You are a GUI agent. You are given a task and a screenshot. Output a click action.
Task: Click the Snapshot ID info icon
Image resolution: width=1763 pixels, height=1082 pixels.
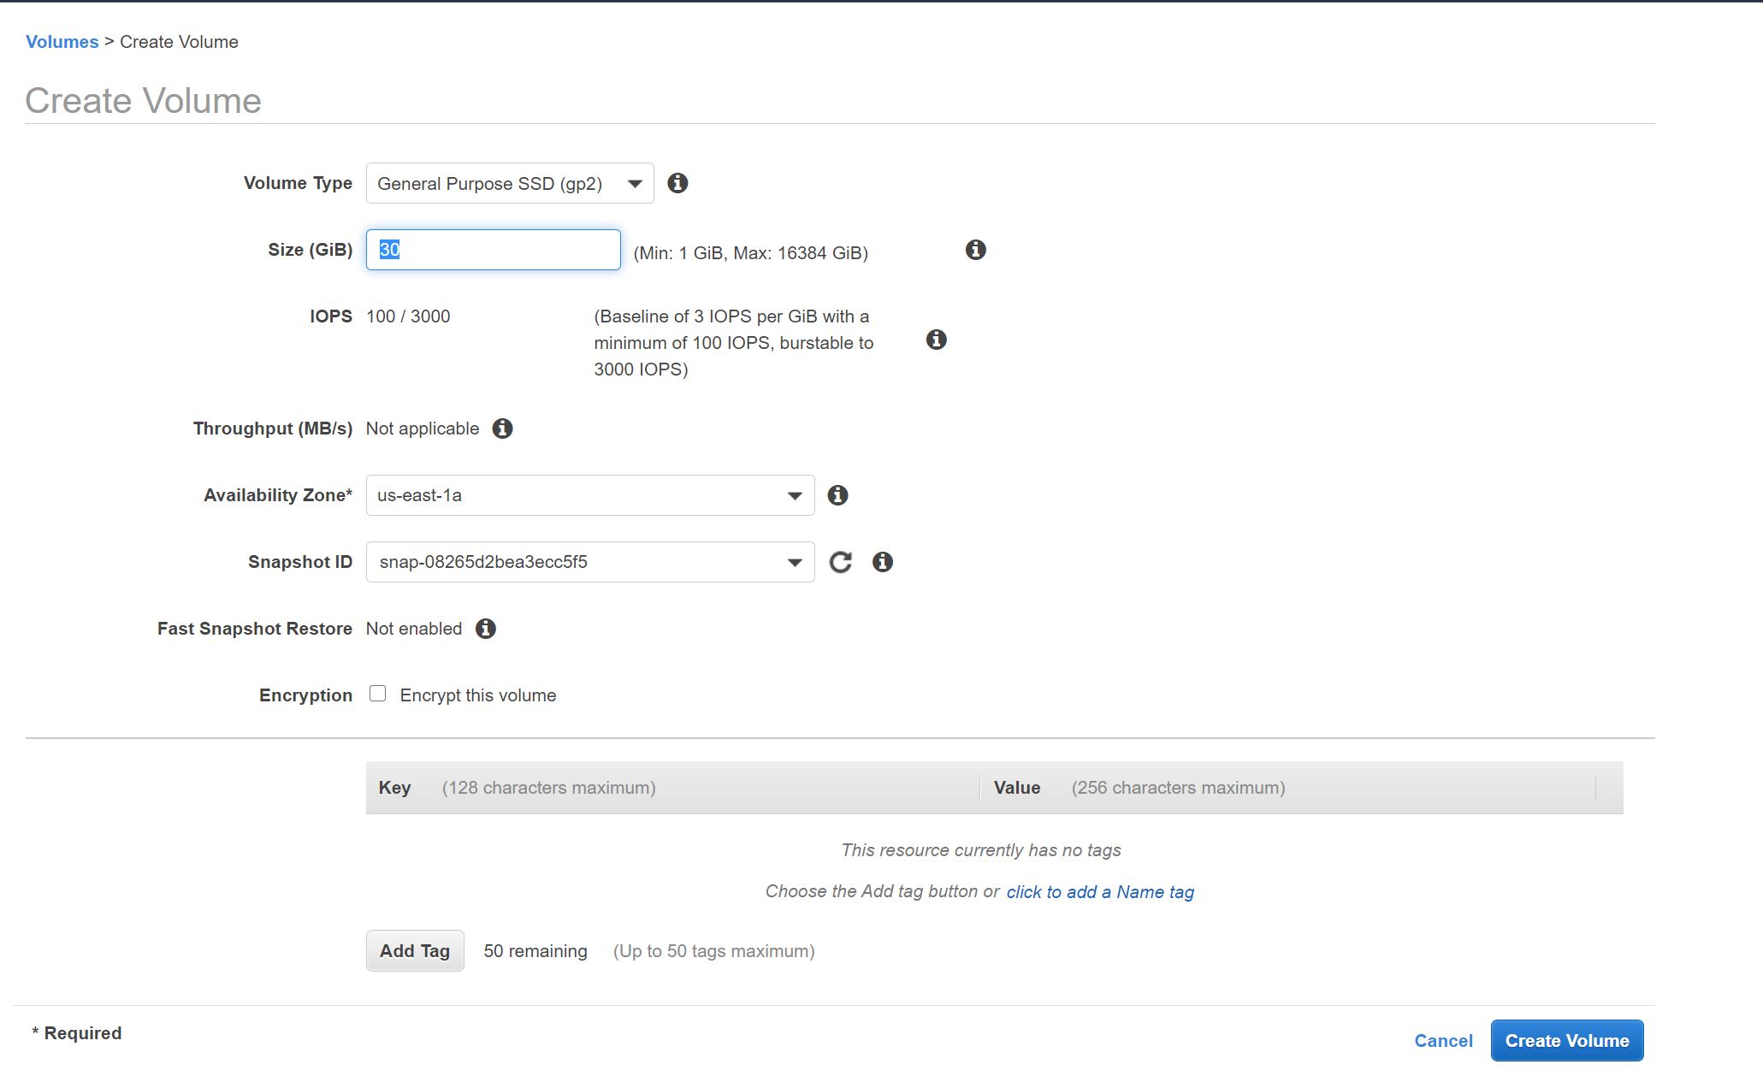click(x=883, y=562)
